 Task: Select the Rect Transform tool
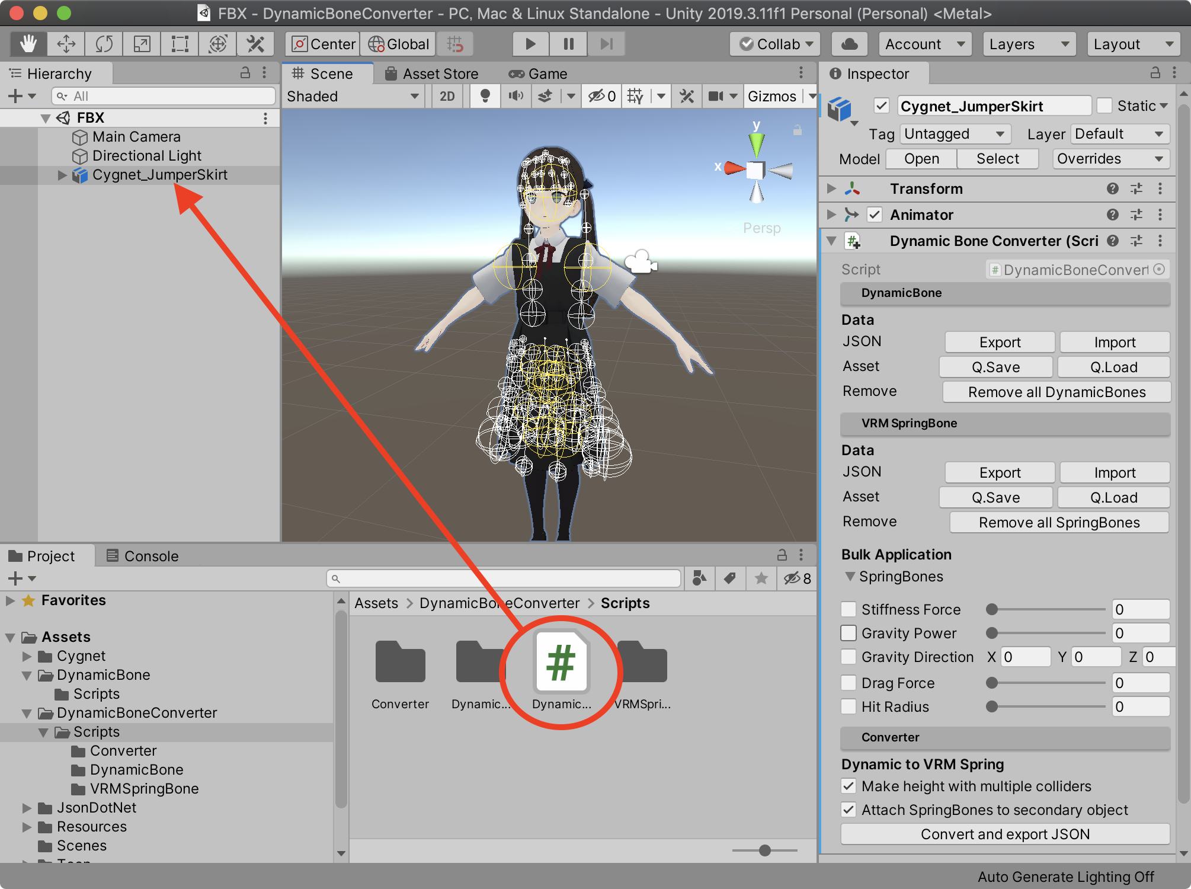pyautogui.click(x=179, y=43)
